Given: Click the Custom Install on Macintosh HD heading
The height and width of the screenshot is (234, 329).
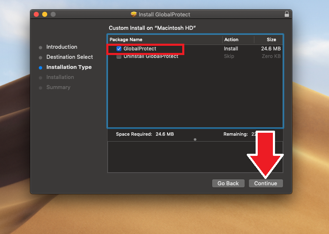Looking at the screenshot, I should 152,28.
